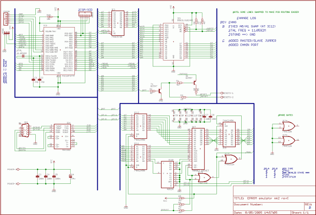Select the T1 BC547 transistor symbol
The width and height of the screenshot is (316, 215).
158,90
